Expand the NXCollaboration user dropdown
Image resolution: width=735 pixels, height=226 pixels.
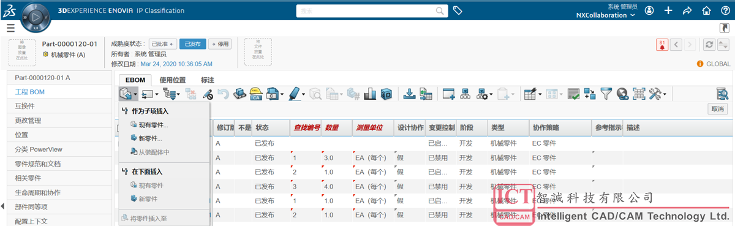[x=606, y=15]
